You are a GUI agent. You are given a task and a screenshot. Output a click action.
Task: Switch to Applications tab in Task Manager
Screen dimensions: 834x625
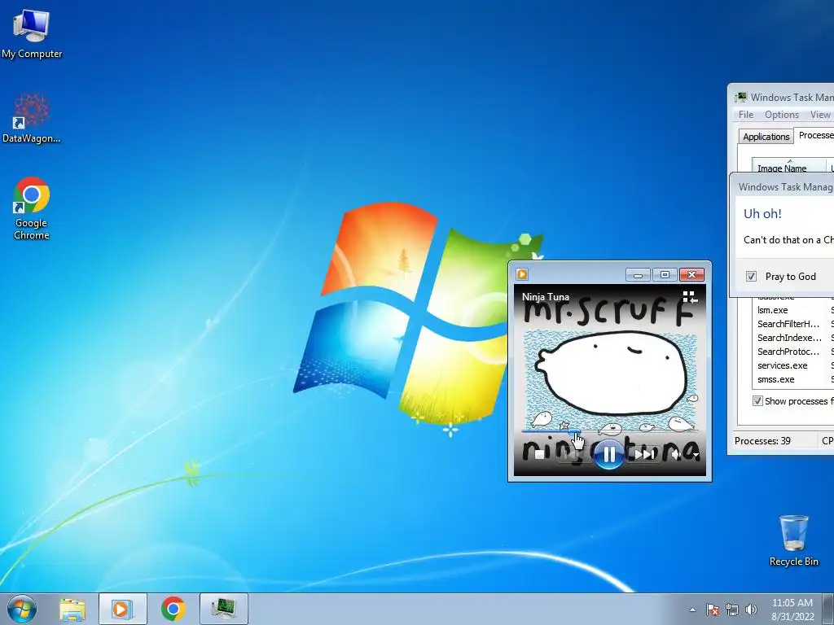tap(766, 137)
